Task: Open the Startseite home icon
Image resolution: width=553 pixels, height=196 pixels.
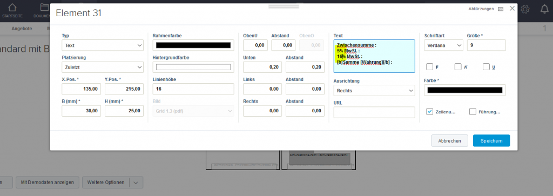Action: click(12, 8)
